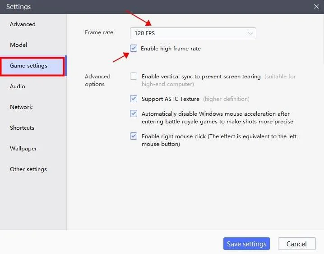Click the 'Enable high frame rate' label
324x254 pixels.
[171, 49]
